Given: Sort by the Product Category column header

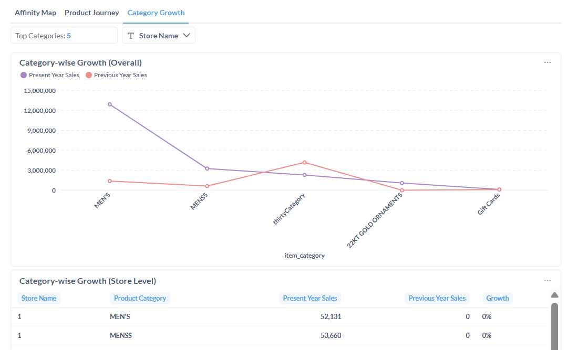Looking at the screenshot, I should [140, 298].
